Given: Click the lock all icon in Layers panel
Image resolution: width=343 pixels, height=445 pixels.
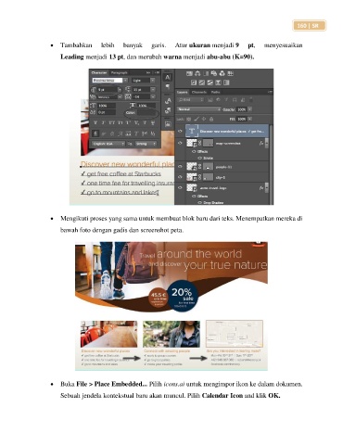Looking at the screenshot, I should (211, 119).
